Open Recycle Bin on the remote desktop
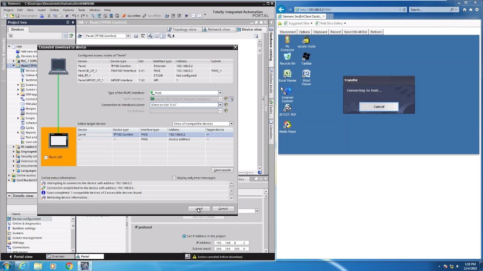The image size is (483, 271). [x=287, y=59]
